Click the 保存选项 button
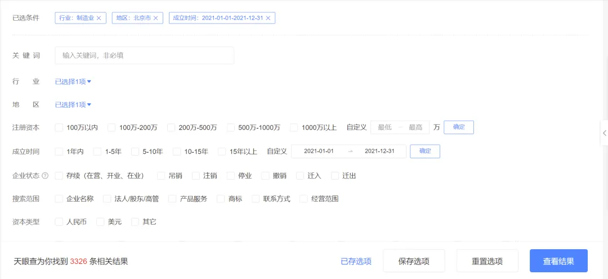 tap(414, 261)
